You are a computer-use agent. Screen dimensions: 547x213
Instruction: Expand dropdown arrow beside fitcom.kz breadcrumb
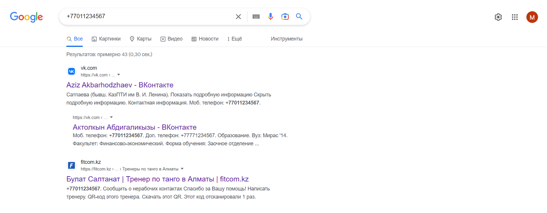pyautogui.click(x=182, y=169)
